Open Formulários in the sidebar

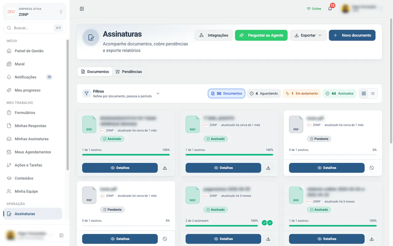point(33,113)
